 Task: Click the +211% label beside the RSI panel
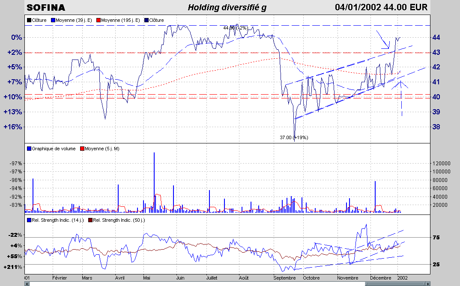pos(13,267)
